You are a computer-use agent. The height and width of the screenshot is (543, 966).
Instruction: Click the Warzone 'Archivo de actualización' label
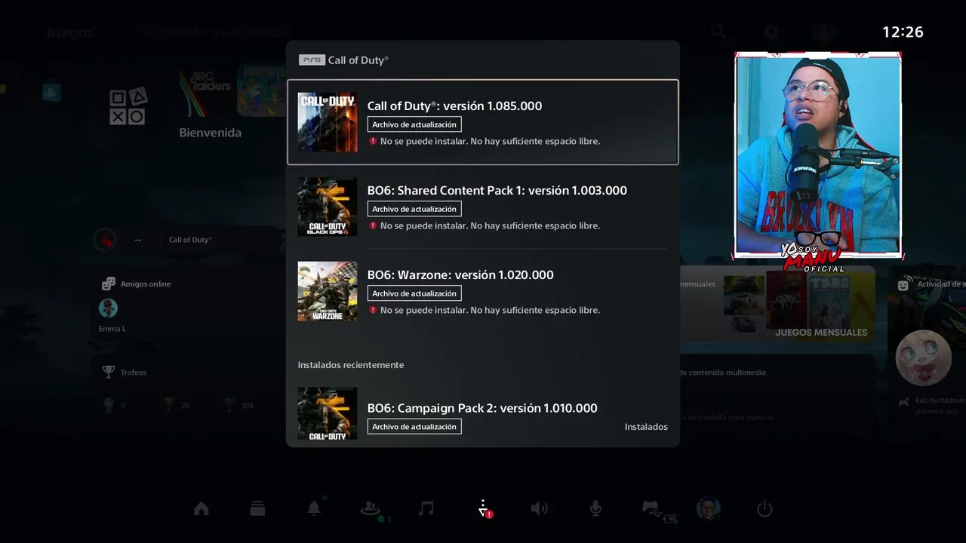414,293
